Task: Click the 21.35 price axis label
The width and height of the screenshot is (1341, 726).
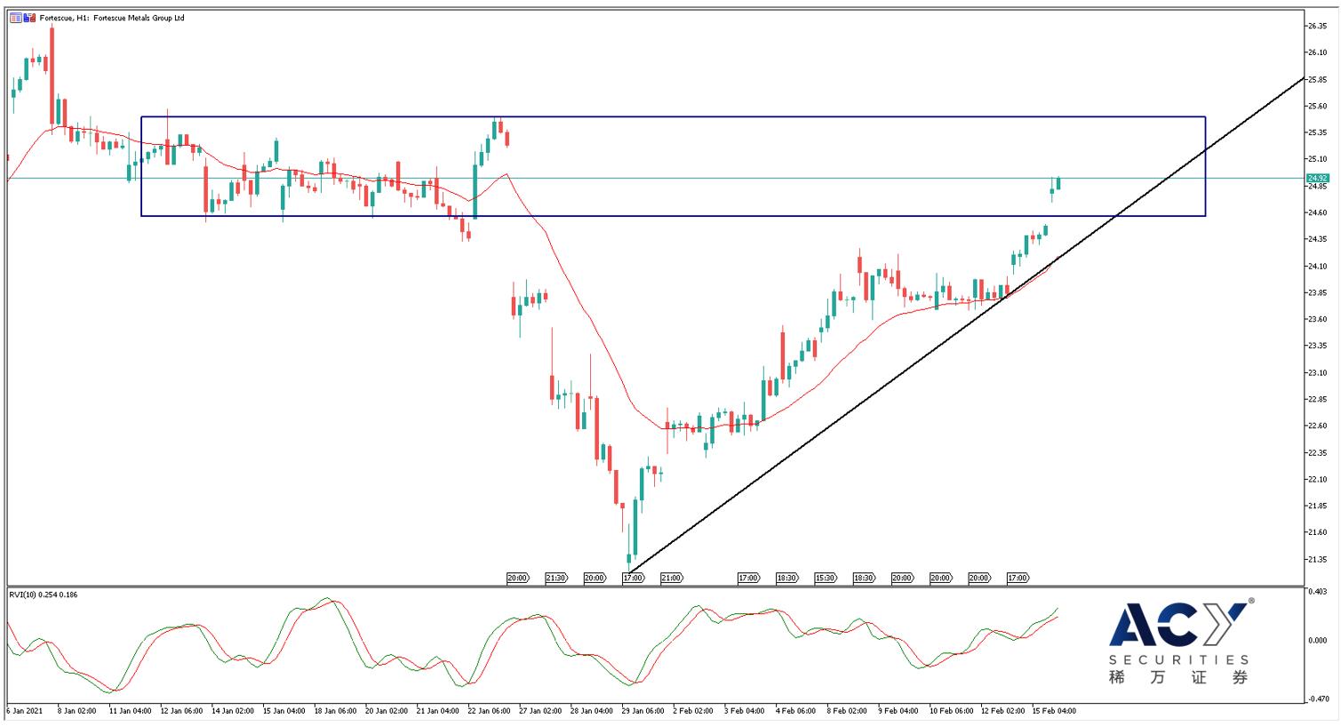Action: click(x=1317, y=559)
